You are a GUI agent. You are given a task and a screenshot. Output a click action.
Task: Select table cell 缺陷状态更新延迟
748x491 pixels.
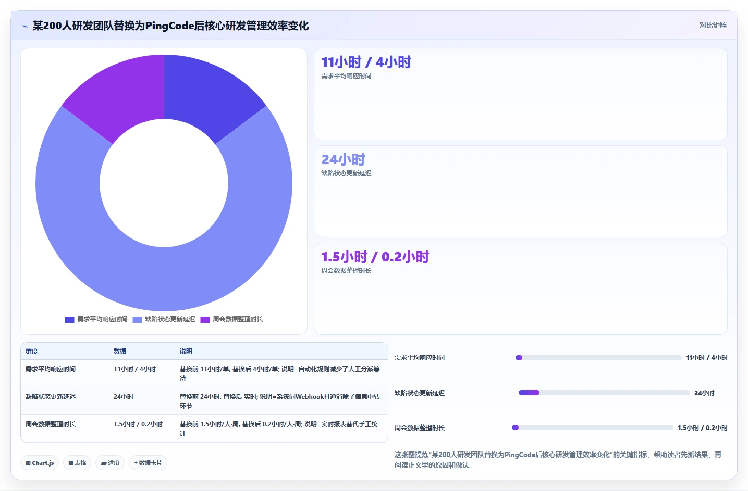[x=51, y=397]
